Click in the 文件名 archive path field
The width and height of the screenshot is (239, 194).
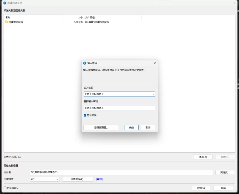coord(121,172)
